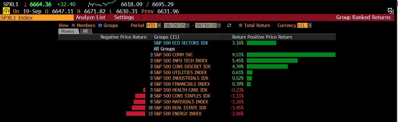Click the pop-out window icon at top right
Screen dimensions: 398x122
(x=391, y=11)
